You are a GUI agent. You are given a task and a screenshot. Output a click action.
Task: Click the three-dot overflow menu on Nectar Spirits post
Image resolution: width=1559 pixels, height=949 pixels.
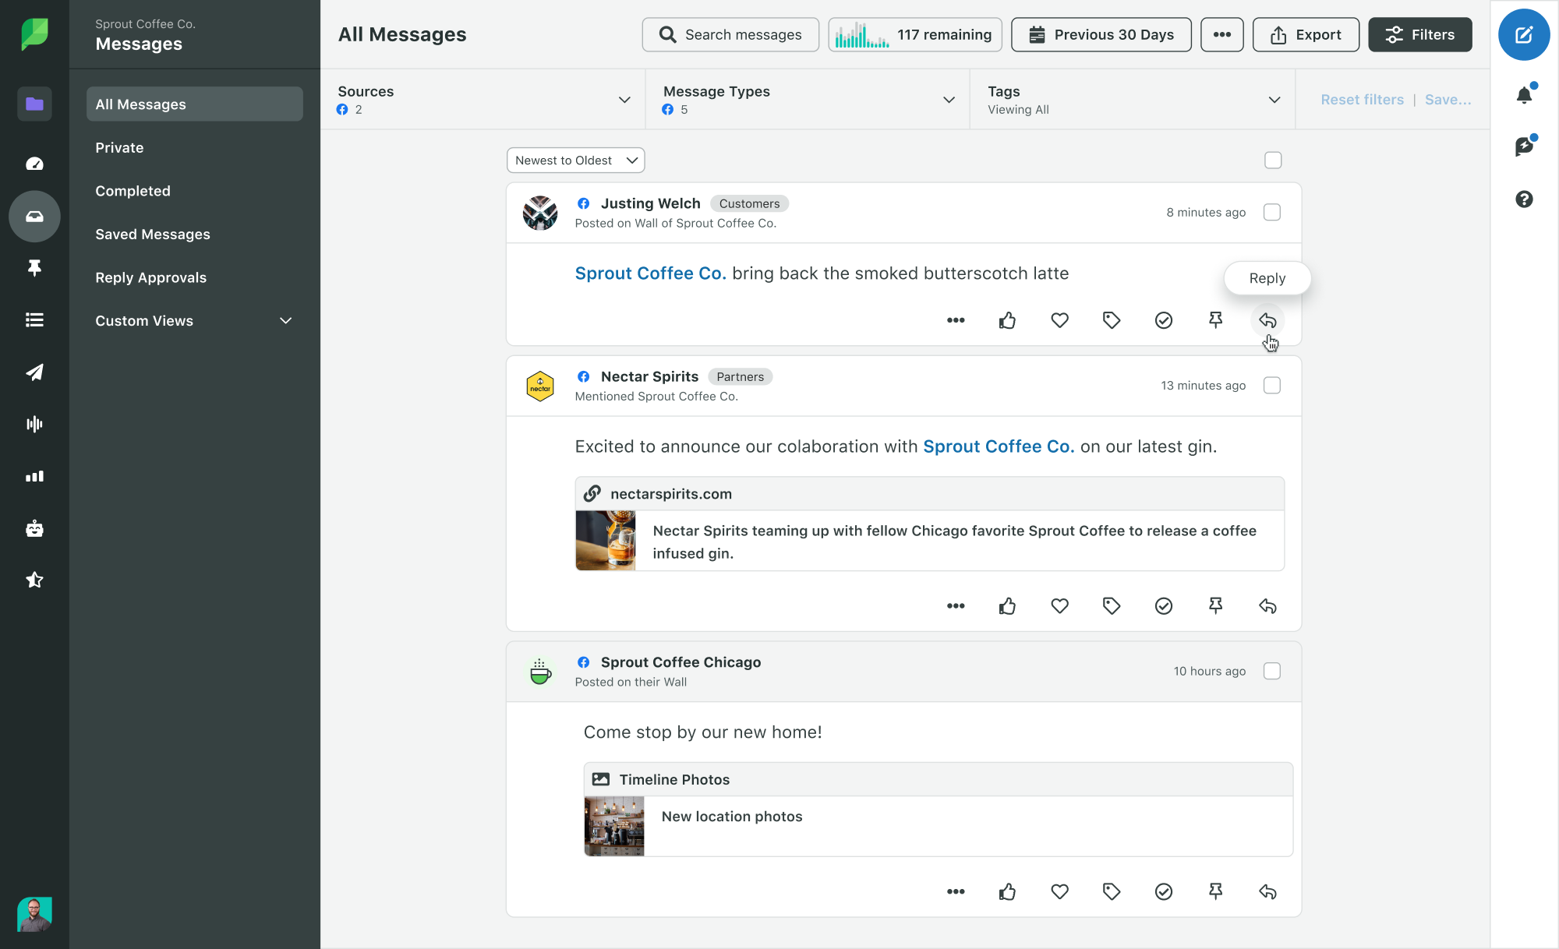[954, 605]
